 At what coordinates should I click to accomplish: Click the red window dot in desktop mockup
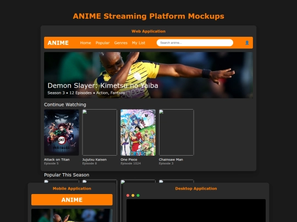pyautogui.click(x=128, y=195)
